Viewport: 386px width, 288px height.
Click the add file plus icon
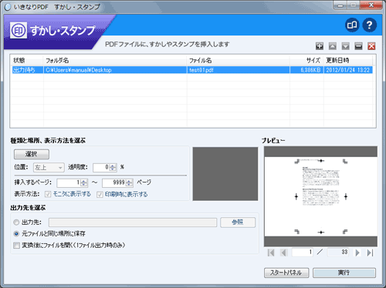pos(320,46)
